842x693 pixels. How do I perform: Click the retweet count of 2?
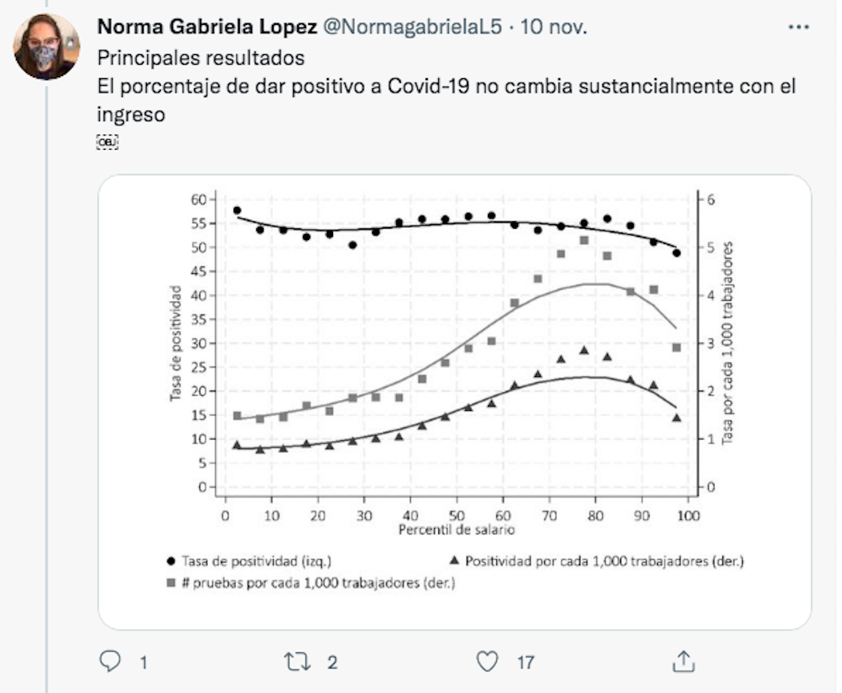coord(332,662)
